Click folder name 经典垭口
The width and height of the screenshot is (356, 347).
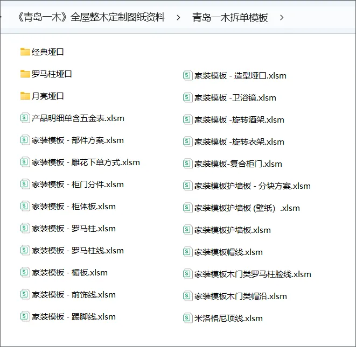pos(48,52)
